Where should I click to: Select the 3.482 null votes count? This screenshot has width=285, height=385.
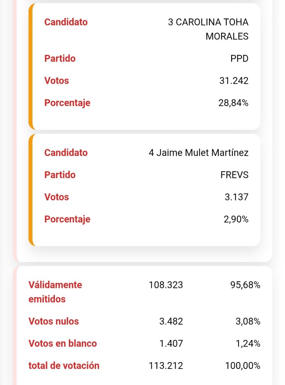[171, 321]
